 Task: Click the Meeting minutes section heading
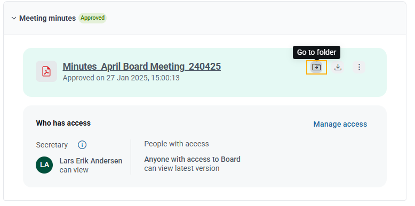(x=47, y=18)
